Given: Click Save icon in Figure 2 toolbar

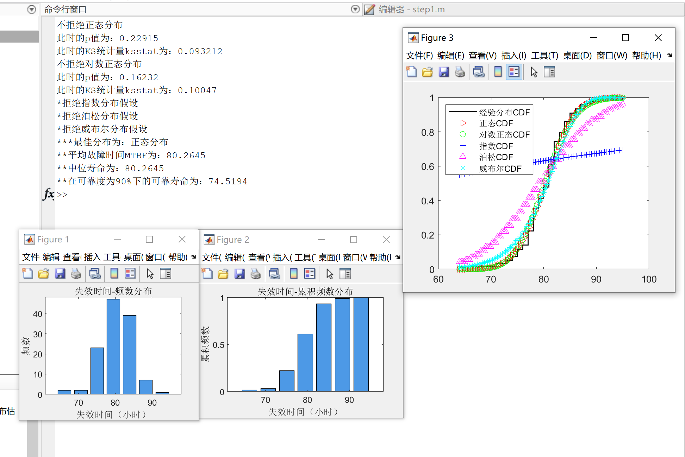Looking at the screenshot, I should pyautogui.click(x=239, y=274).
